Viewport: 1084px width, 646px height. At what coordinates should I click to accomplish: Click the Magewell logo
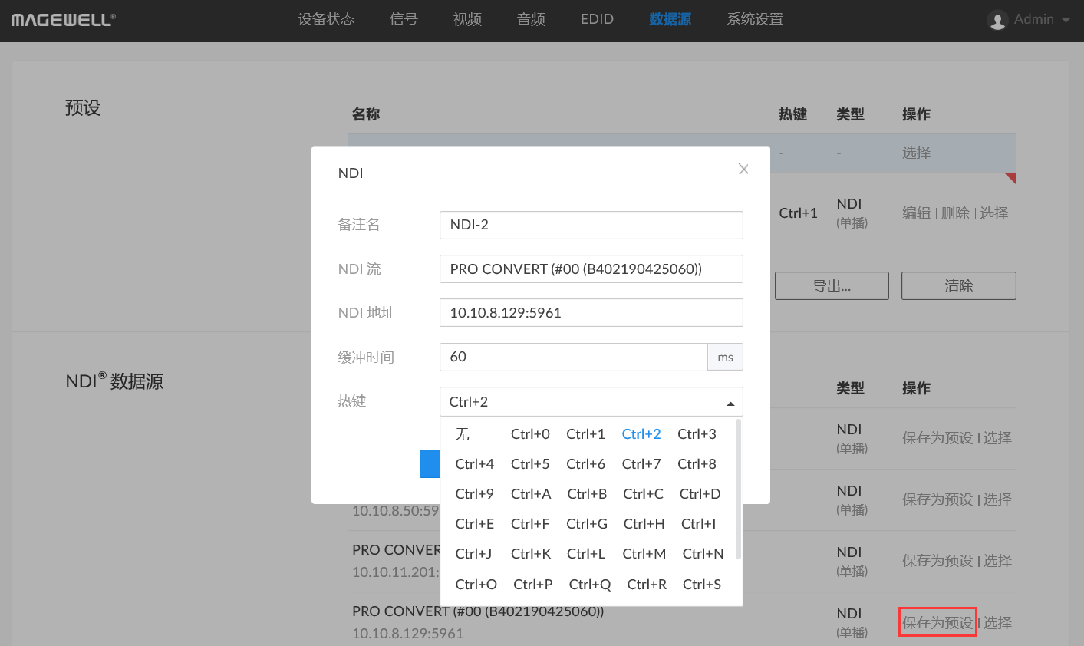point(63,20)
